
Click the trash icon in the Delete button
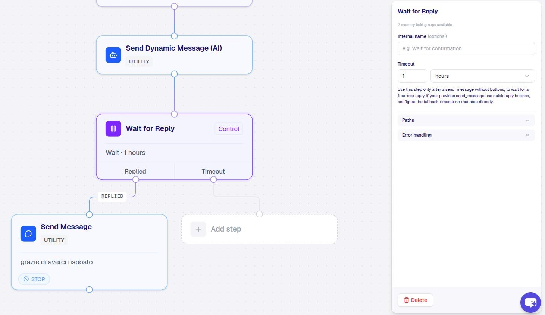(x=407, y=300)
